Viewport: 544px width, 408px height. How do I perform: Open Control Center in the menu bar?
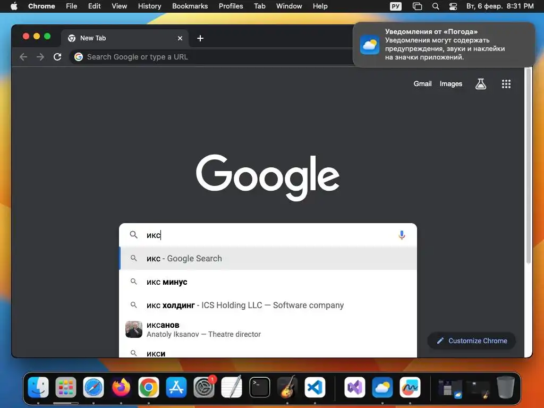click(453, 6)
